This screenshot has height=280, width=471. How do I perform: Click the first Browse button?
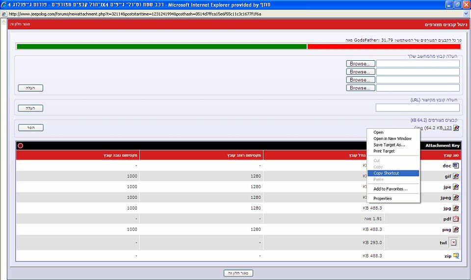pyautogui.click(x=361, y=64)
